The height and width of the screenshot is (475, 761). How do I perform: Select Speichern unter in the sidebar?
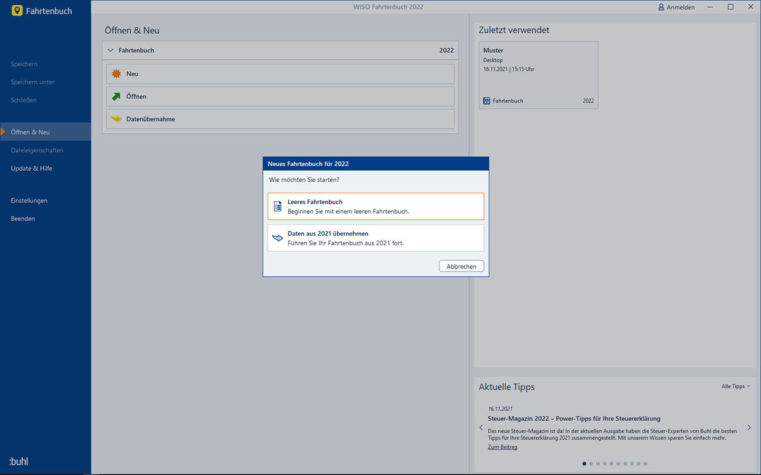tap(33, 82)
